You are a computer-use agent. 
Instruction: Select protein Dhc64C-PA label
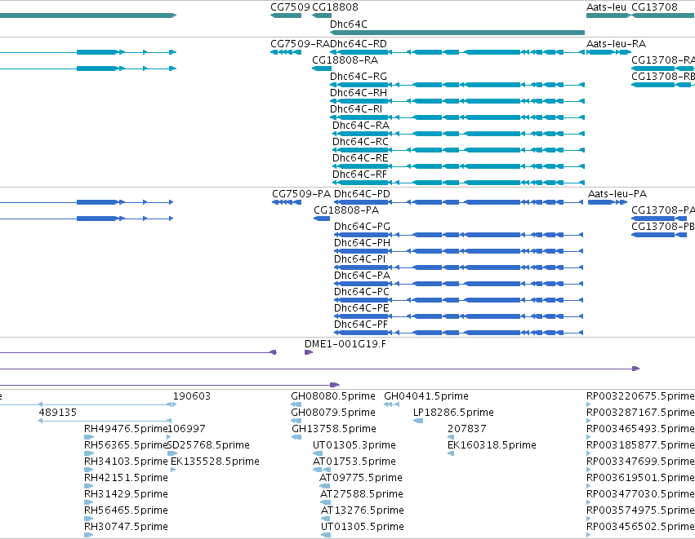tap(362, 276)
